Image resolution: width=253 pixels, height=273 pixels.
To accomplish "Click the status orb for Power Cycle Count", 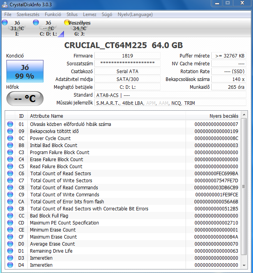I will [10, 138].
